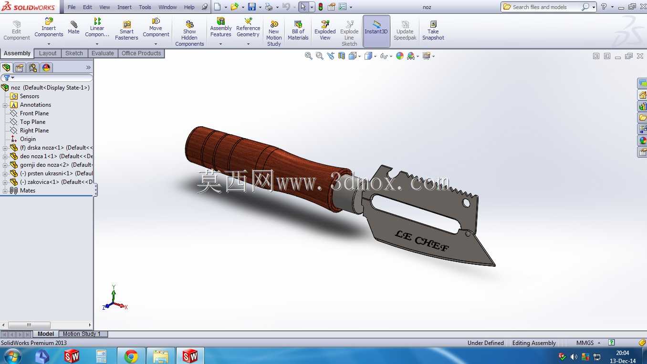
Task: Open Assembly Features tool
Action: click(220, 28)
